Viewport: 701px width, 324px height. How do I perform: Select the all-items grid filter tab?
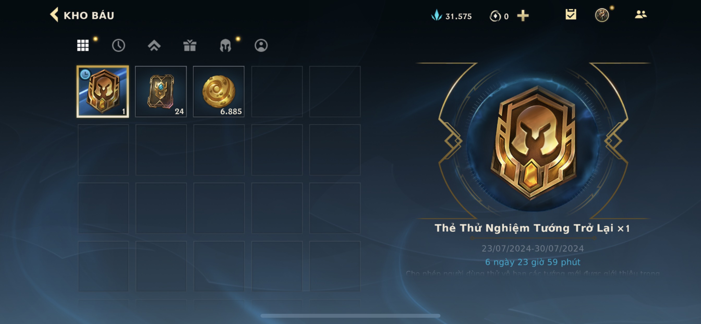pos(83,45)
